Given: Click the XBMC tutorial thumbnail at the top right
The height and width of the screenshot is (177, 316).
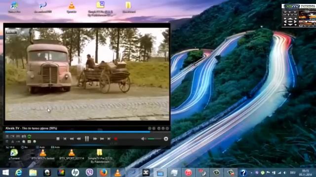Looking at the screenshot, I should coord(299,15).
